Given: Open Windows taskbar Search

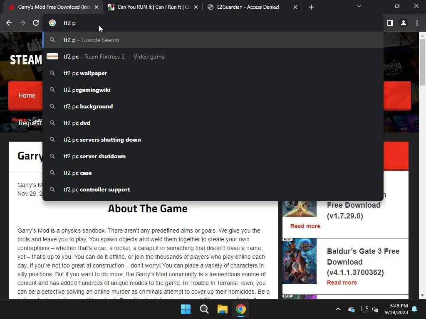Looking at the screenshot, I should point(204,309).
